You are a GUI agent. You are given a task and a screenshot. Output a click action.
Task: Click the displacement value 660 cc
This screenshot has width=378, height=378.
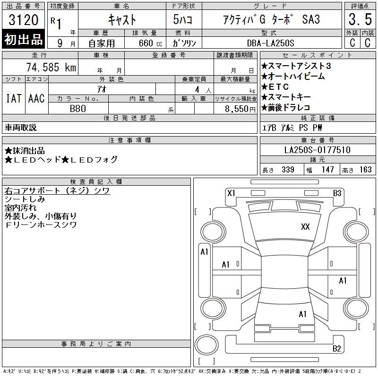coord(150,43)
